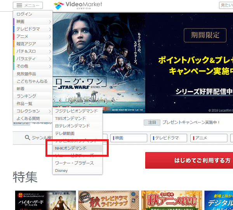
Task: Select the テレビドラマ genre button
Action: (169, 138)
